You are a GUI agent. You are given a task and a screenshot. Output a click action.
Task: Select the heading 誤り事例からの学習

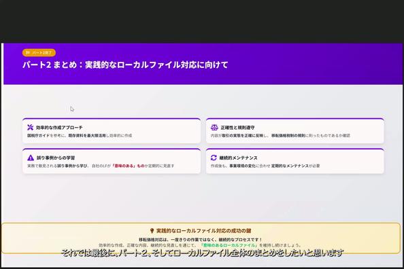pos(56,158)
